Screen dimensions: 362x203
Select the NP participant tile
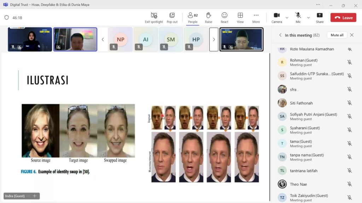(x=121, y=39)
